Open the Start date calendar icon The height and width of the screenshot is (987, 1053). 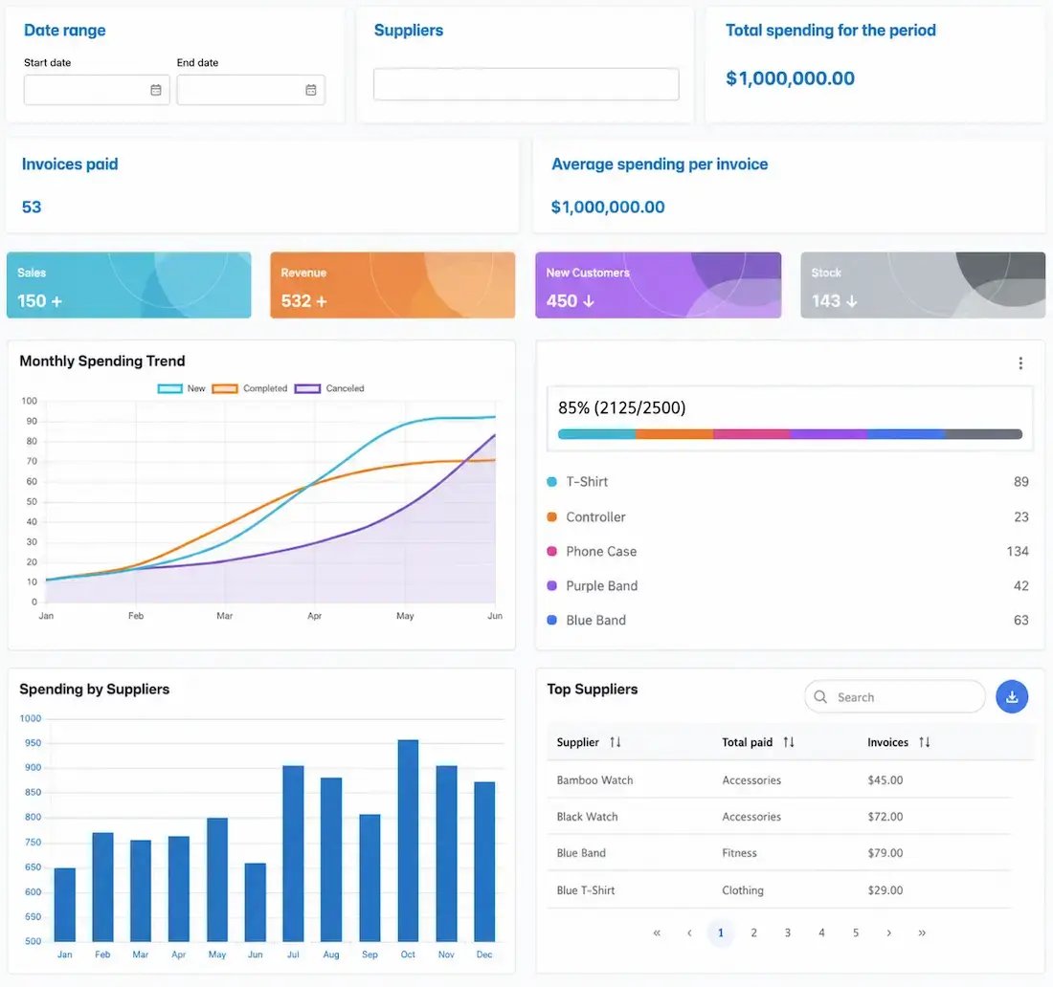click(x=156, y=90)
